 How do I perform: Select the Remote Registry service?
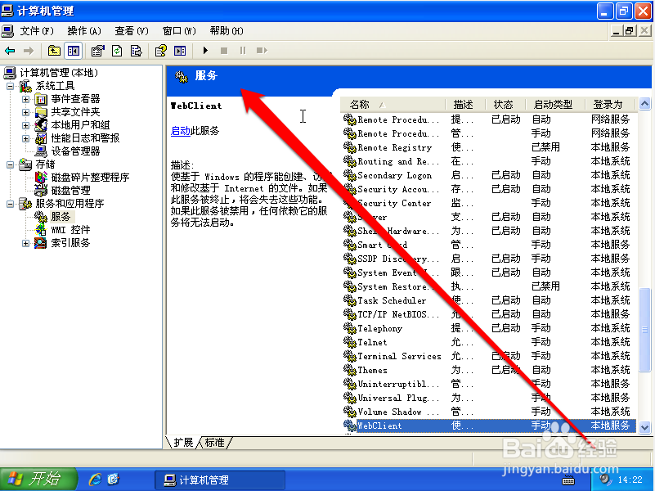pos(490,147)
